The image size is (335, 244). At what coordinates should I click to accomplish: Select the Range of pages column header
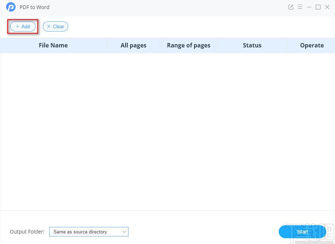tap(189, 45)
